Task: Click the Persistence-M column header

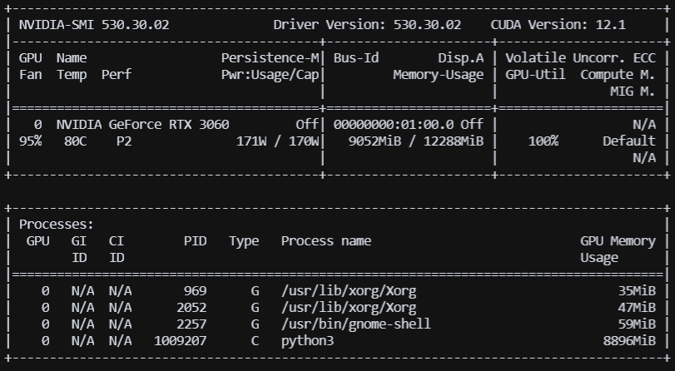Action: 270,58
